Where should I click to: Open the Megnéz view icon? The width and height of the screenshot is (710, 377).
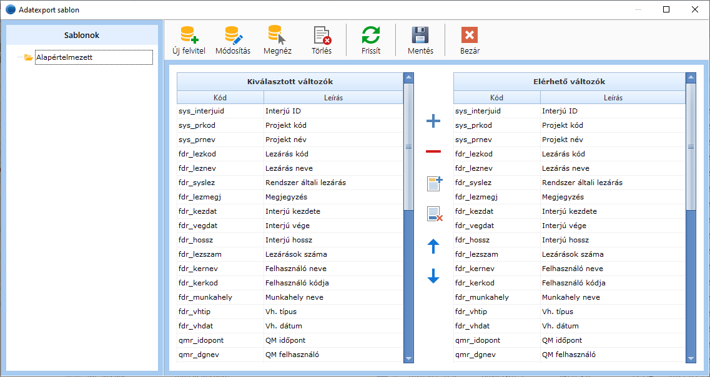click(277, 36)
